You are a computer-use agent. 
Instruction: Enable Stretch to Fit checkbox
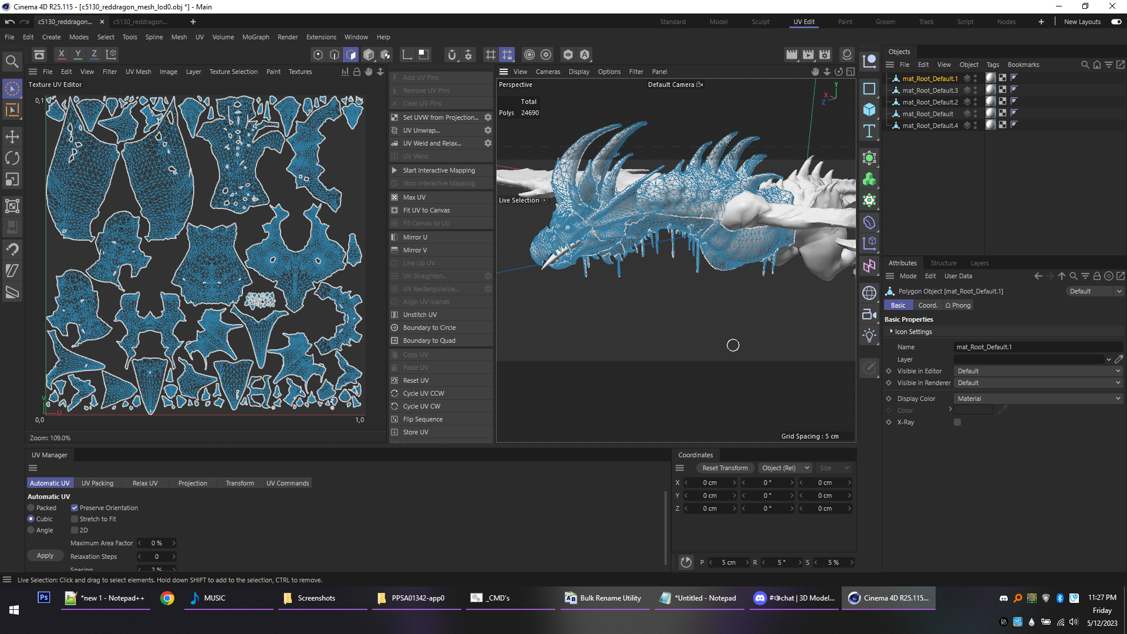(x=75, y=519)
